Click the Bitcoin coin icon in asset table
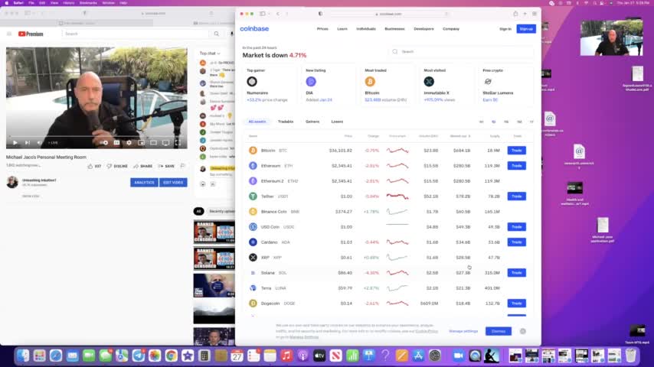 pos(253,151)
